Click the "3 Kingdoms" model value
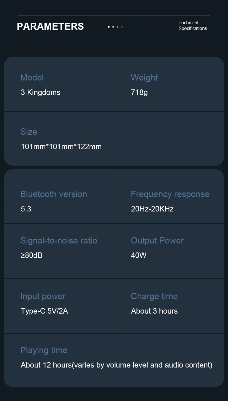The image size is (228, 401). (x=41, y=92)
